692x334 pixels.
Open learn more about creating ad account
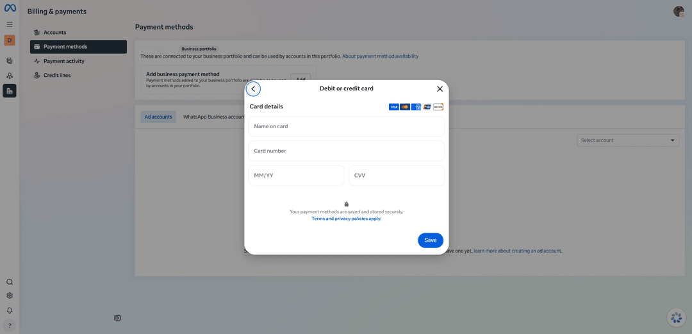click(518, 251)
